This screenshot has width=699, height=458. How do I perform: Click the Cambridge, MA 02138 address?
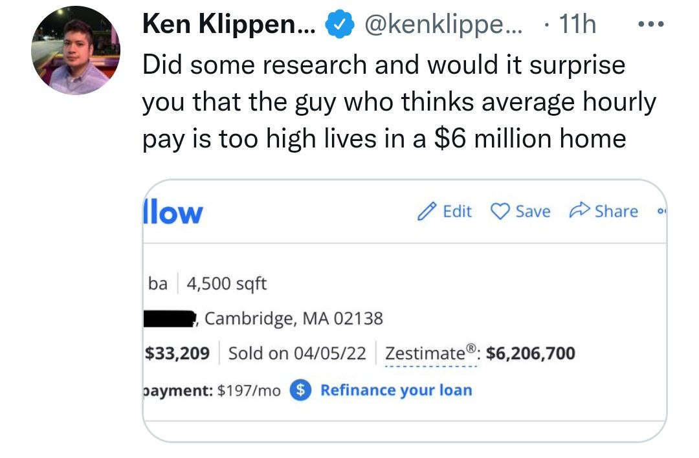point(294,318)
